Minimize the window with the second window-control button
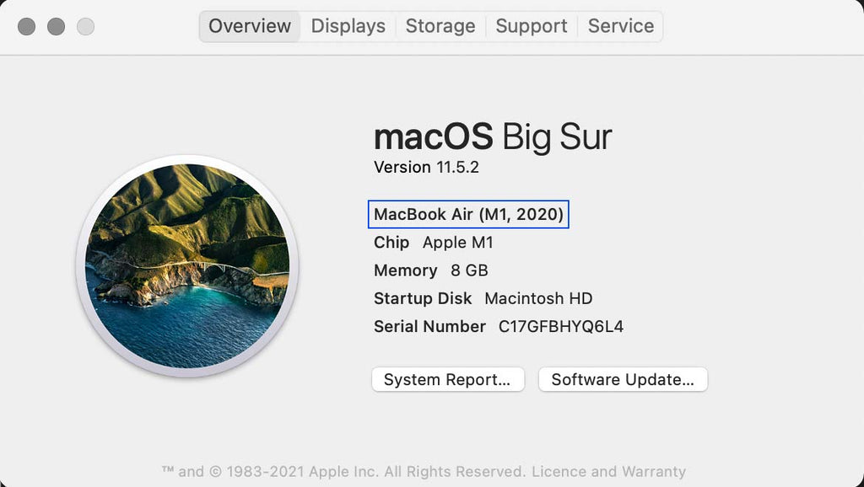 [56, 27]
